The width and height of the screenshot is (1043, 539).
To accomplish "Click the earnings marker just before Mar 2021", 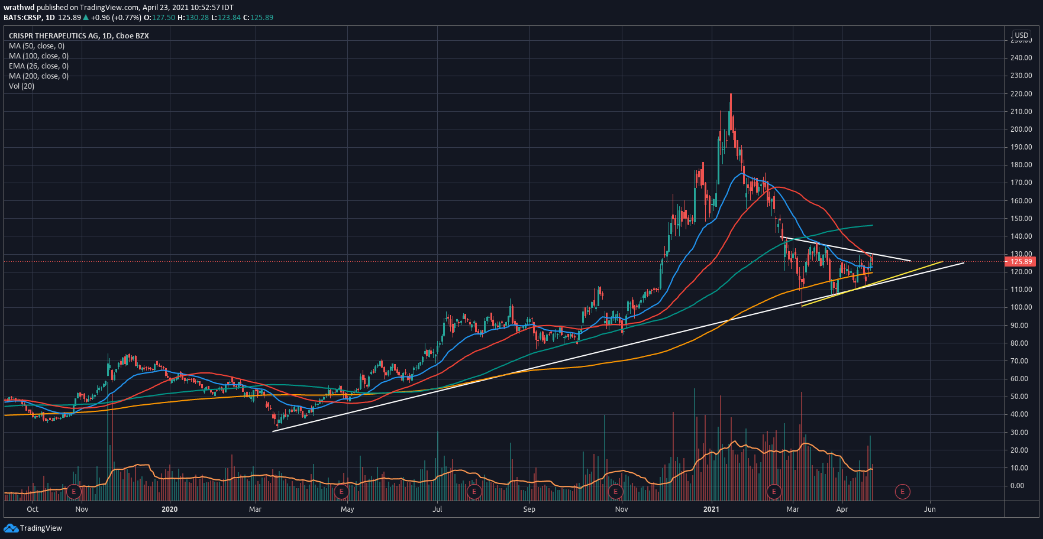I will click(774, 491).
